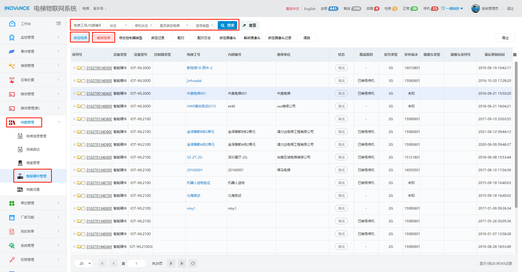This screenshot has height=272, width=522.
Task: Click the table column settings menu icon
Action: coord(515,55)
